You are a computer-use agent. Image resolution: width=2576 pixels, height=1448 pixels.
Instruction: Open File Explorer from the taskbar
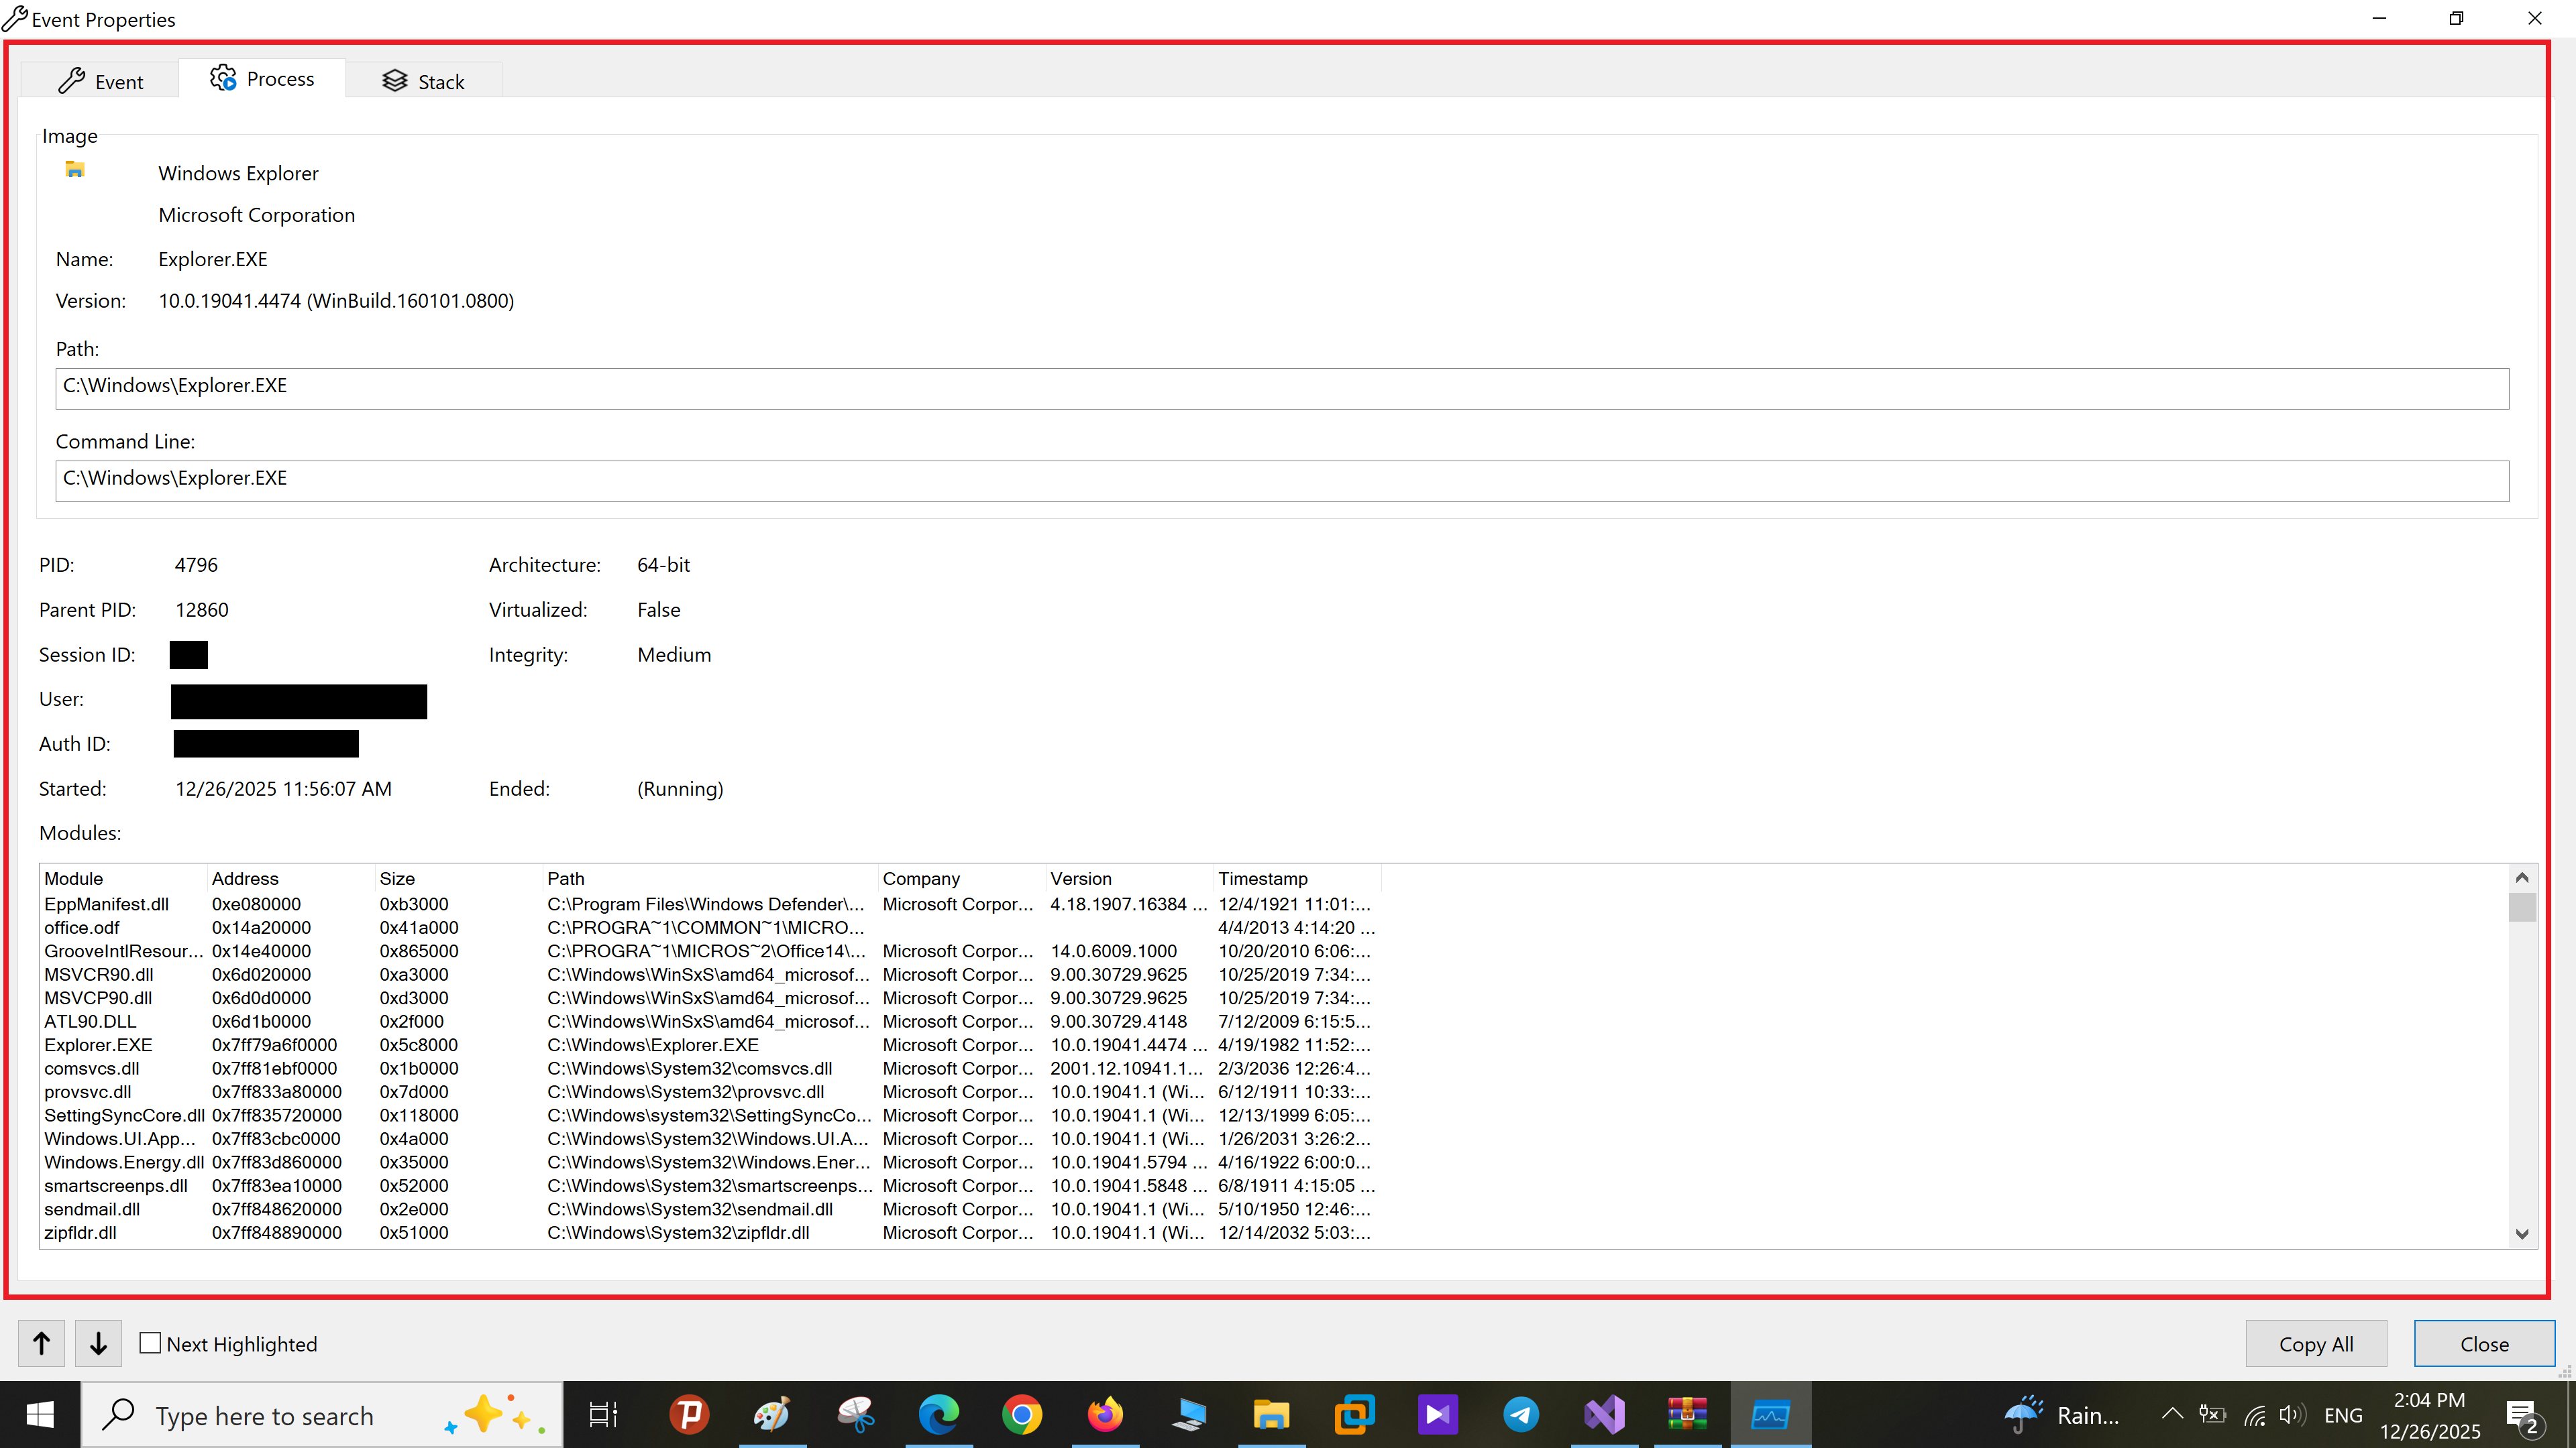click(1271, 1415)
